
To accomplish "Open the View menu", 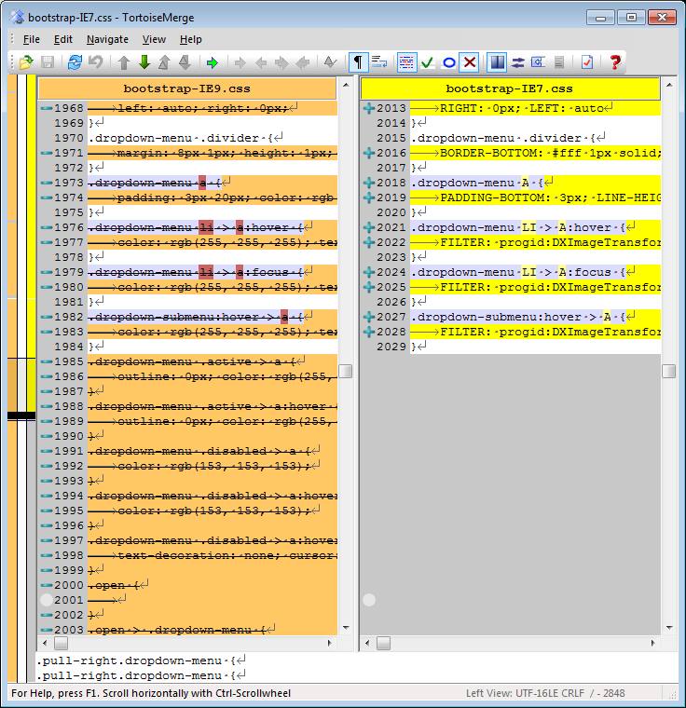I will coord(154,39).
